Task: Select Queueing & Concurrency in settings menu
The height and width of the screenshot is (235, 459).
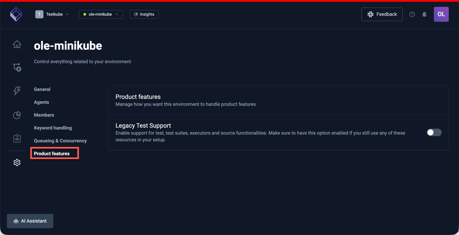Action: pyautogui.click(x=60, y=141)
